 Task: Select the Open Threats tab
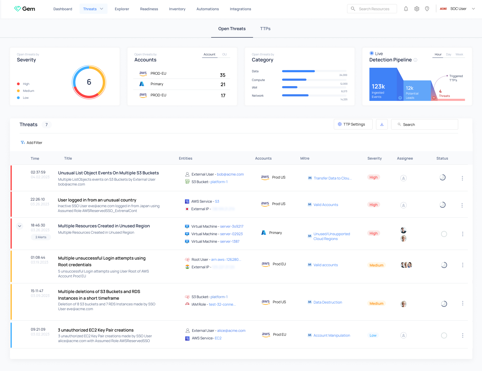point(232,29)
